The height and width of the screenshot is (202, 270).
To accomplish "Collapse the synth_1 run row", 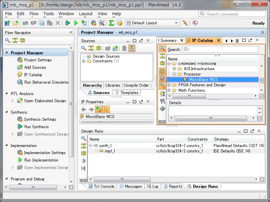I will pos(90,145).
